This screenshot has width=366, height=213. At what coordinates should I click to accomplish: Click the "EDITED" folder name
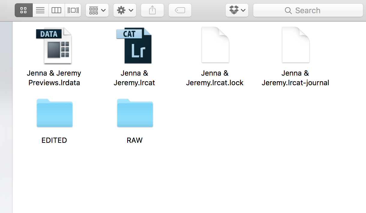pos(54,140)
